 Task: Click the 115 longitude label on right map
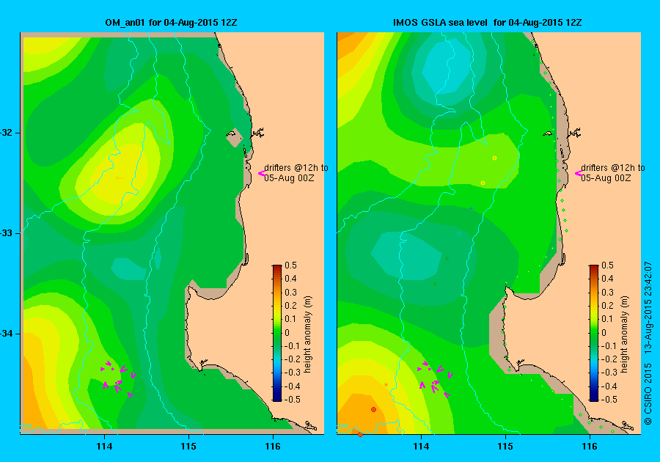[x=505, y=447]
